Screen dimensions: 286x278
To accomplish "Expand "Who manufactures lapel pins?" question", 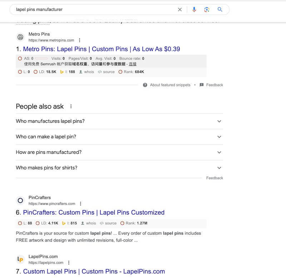I will coord(219,121).
